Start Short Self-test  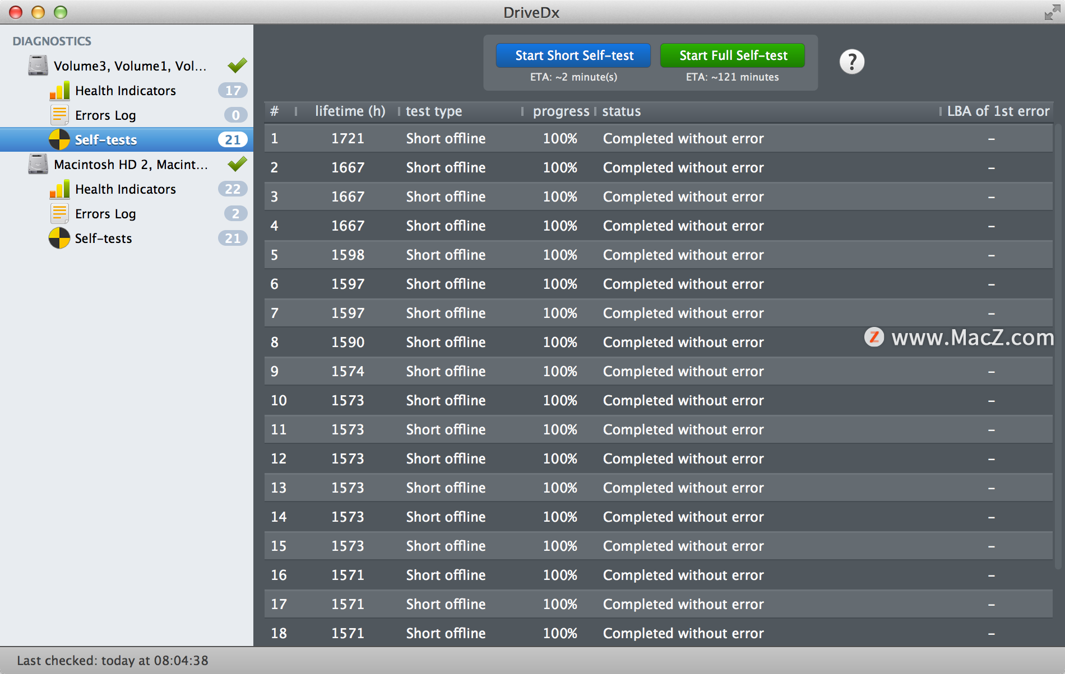point(573,55)
